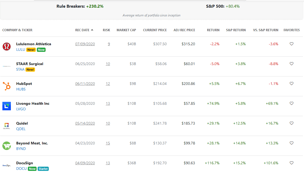Click the New! badge beside STAA
304x173 pixels.
point(30,70)
